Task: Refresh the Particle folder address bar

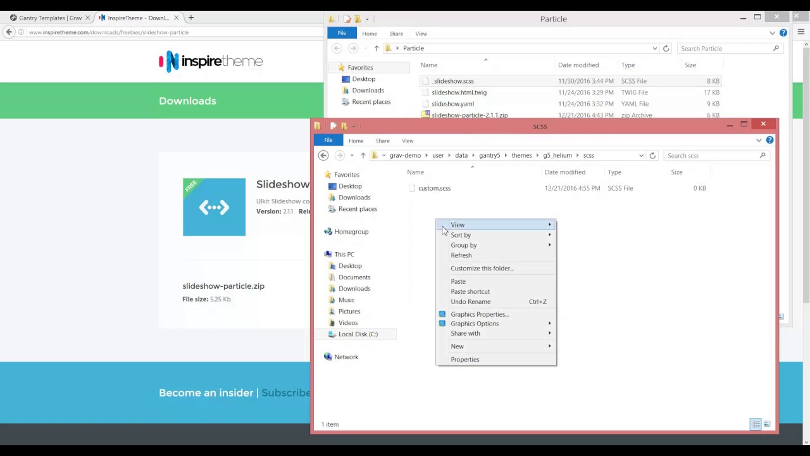Action: [x=666, y=48]
